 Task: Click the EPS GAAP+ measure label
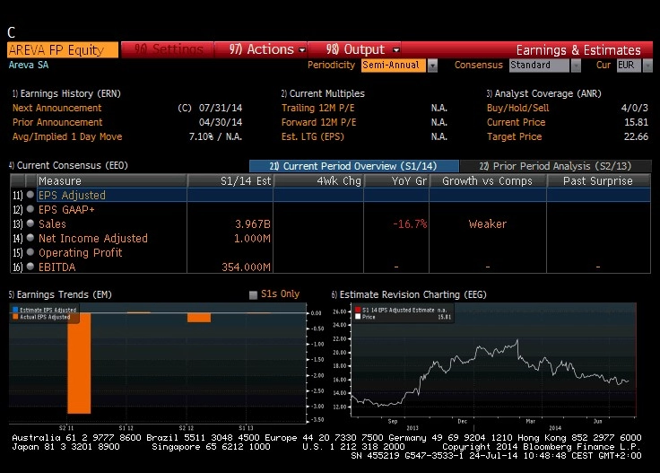(x=66, y=210)
